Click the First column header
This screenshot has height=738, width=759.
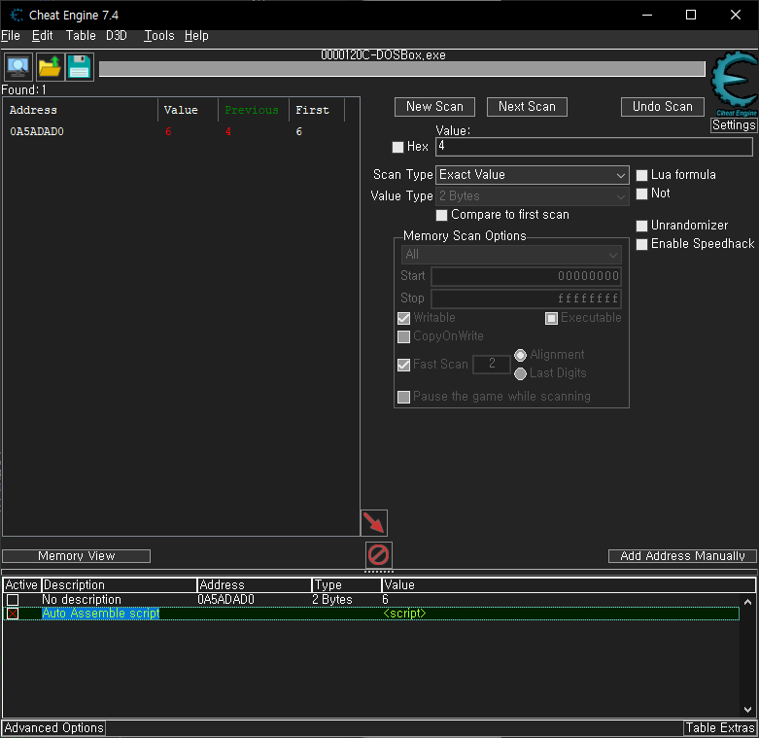tap(317, 110)
